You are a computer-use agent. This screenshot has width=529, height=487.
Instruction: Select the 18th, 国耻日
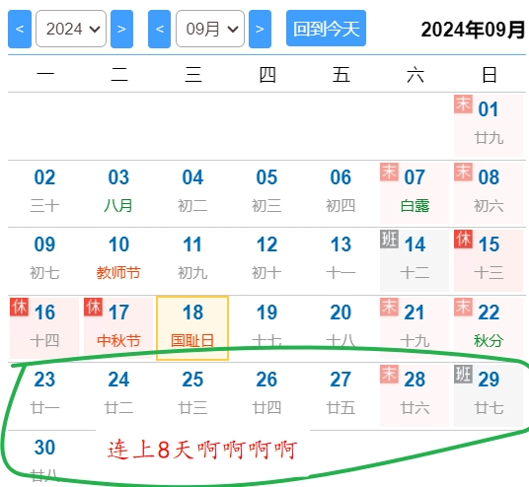192,328
